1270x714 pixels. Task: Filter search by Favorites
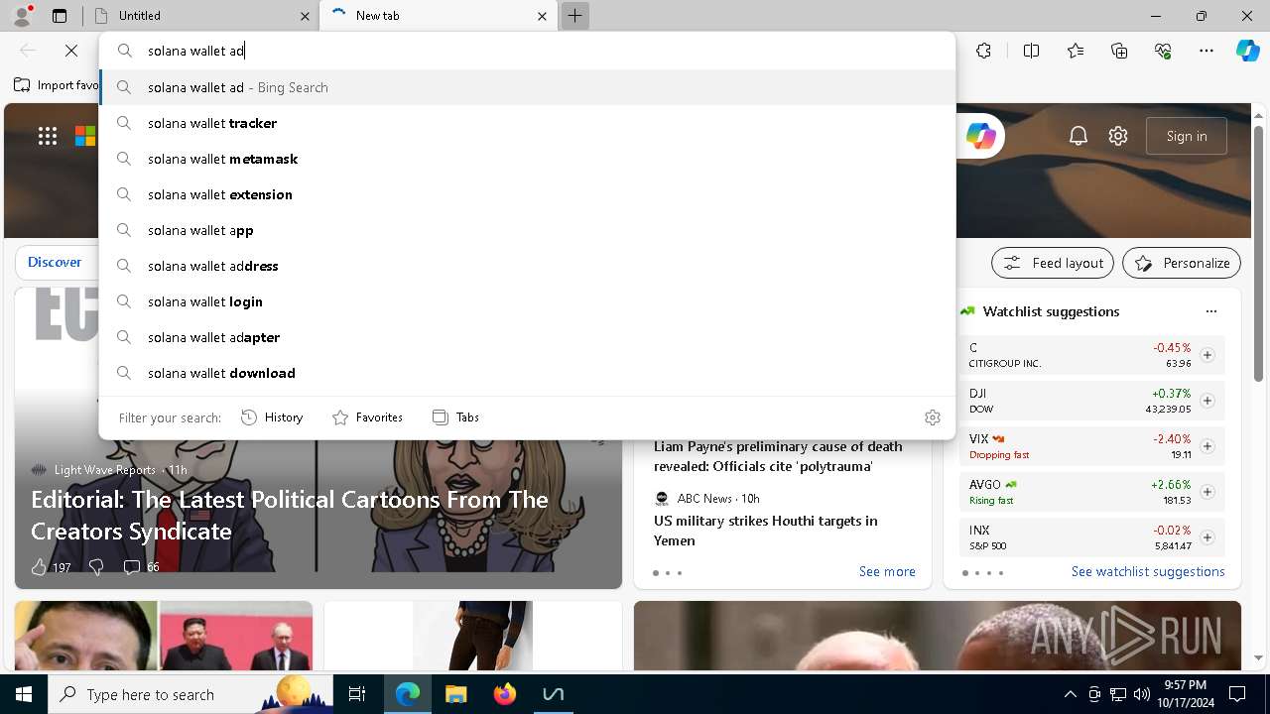tap(367, 417)
